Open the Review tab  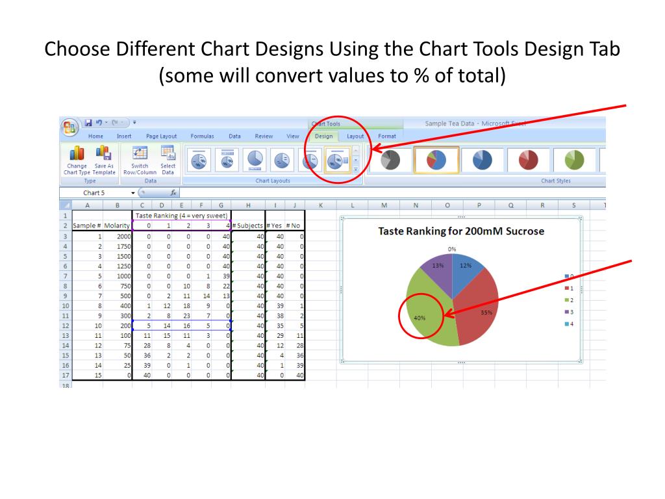coord(264,136)
